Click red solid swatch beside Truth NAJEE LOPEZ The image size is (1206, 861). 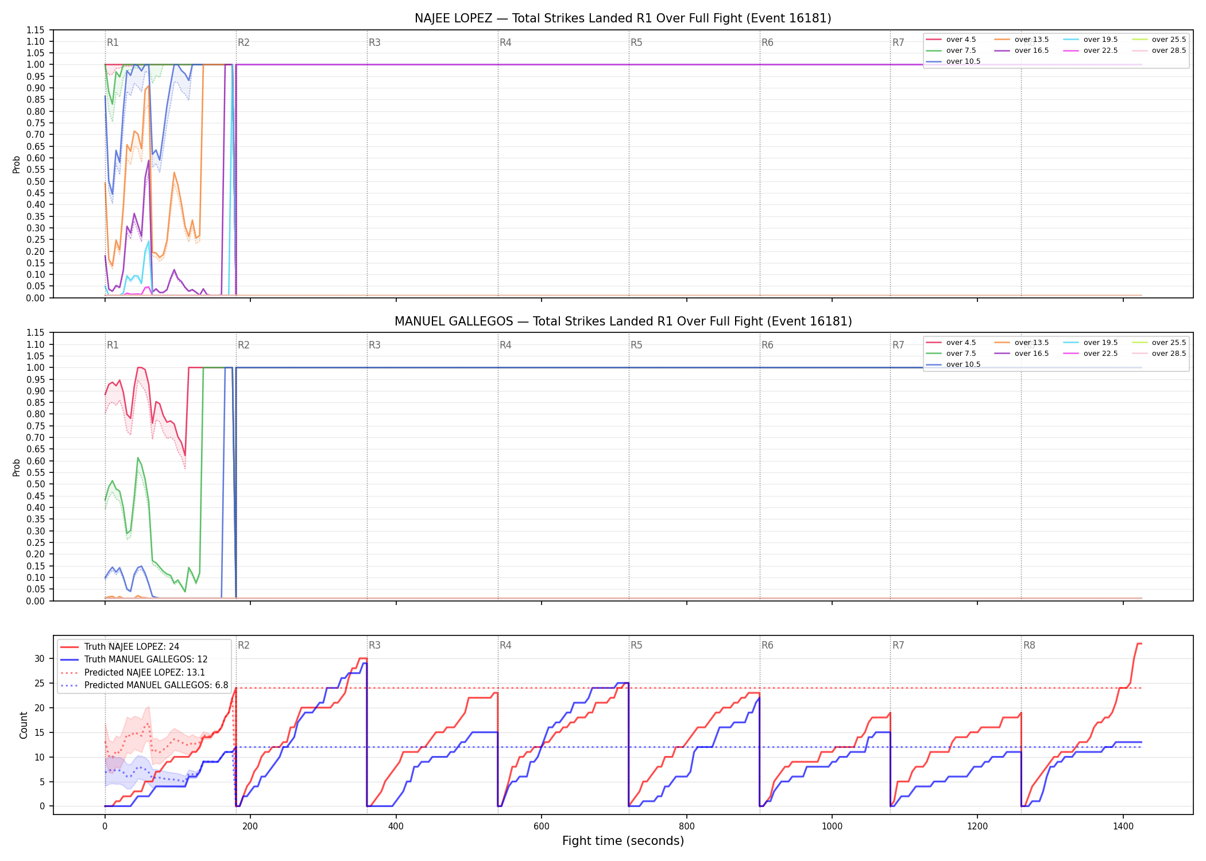[69, 647]
